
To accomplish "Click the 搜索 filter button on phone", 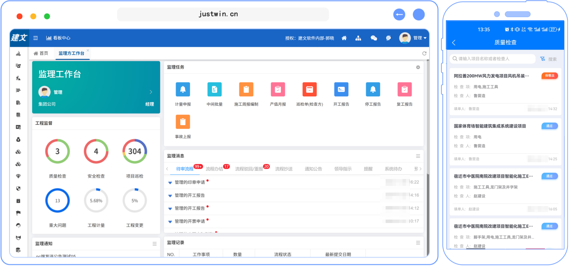I will 549,59.
